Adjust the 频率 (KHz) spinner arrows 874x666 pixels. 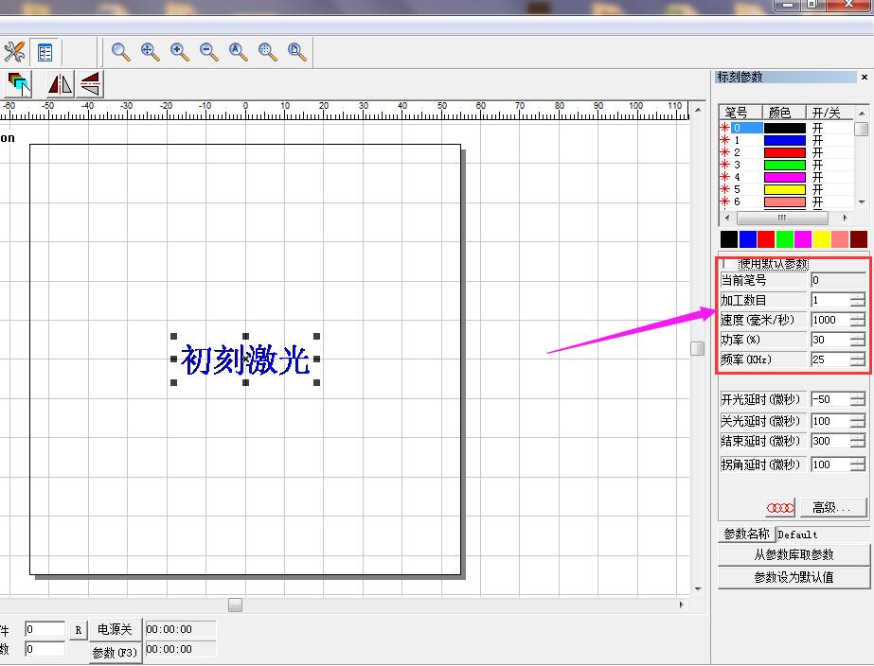(857, 359)
